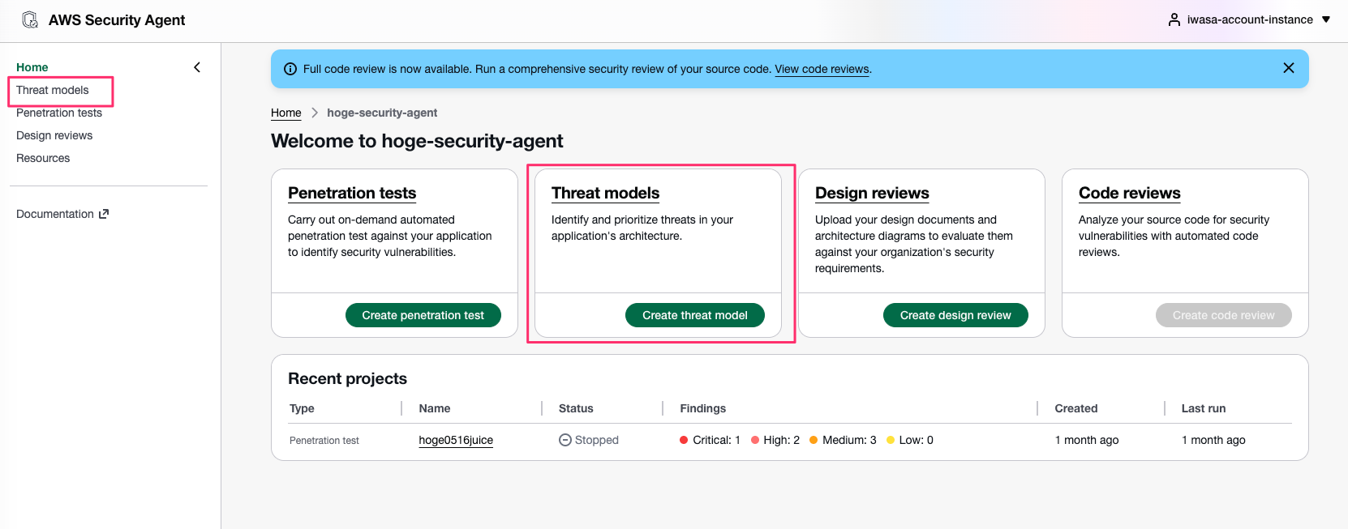The height and width of the screenshot is (529, 1348).
Task: Click the red Critical severity dot
Action: (684, 440)
